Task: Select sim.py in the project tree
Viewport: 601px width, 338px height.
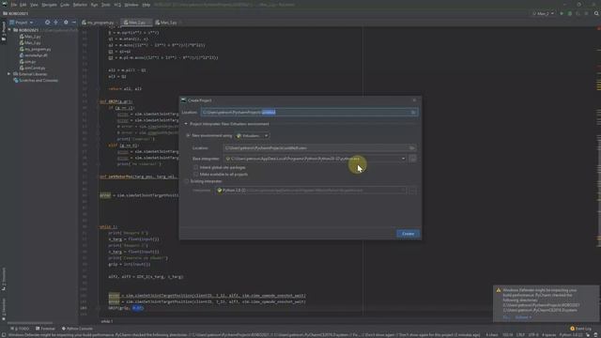Action: tap(29, 62)
